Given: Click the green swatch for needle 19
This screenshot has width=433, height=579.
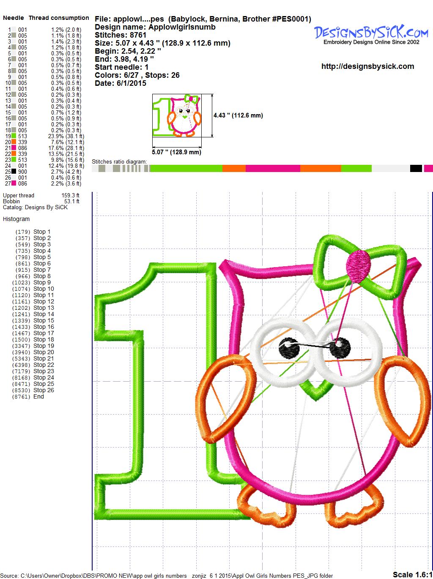Looking at the screenshot, I should [14, 136].
